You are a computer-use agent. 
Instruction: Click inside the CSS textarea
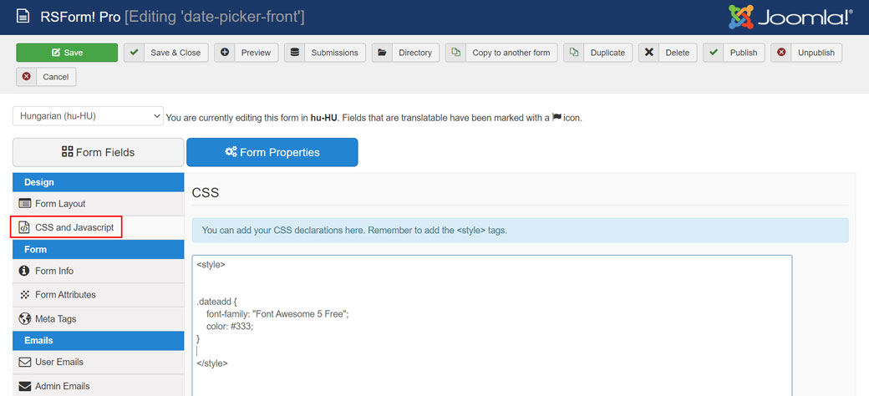[492, 326]
